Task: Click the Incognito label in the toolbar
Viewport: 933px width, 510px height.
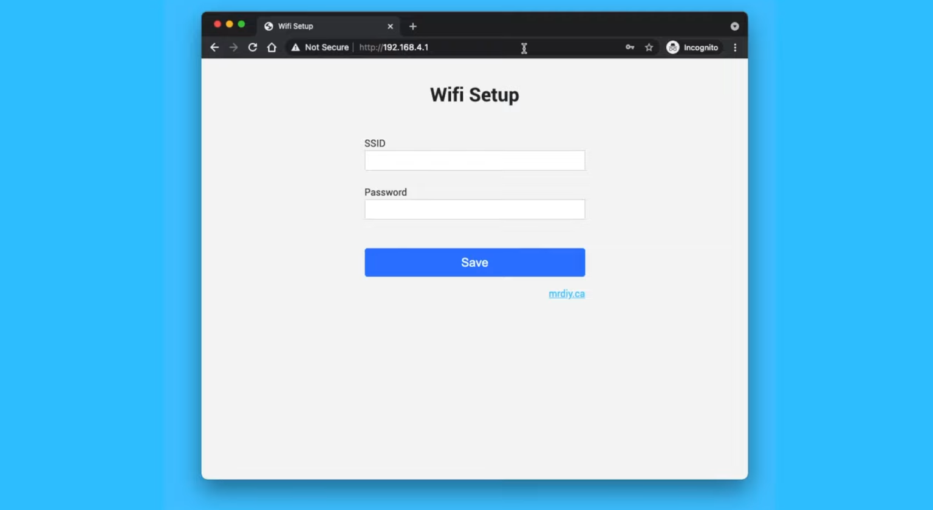Action: pyautogui.click(x=701, y=47)
